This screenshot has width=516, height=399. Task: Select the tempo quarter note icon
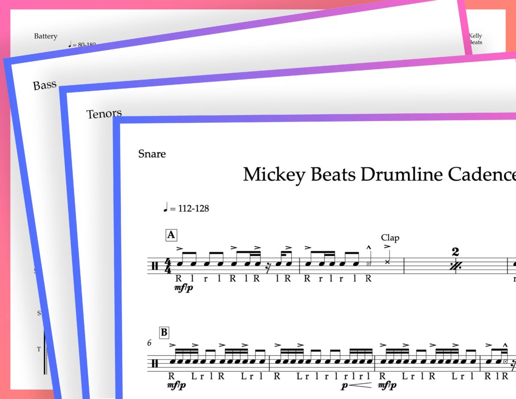165,208
